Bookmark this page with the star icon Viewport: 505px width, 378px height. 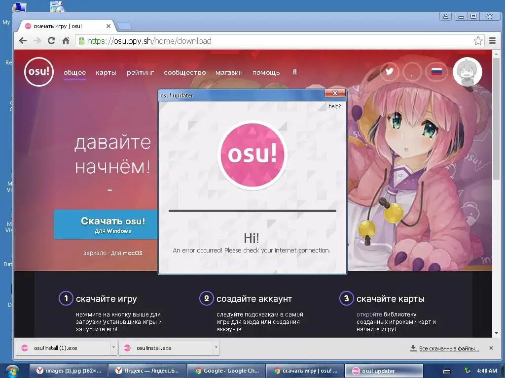click(x=478, y=41)
